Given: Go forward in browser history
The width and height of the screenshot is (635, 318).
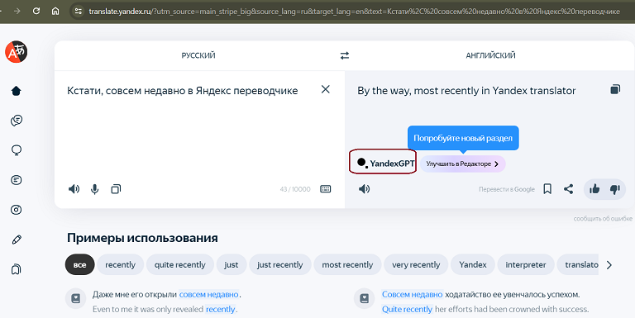Looking at the screenshot, I should point(17,11).
